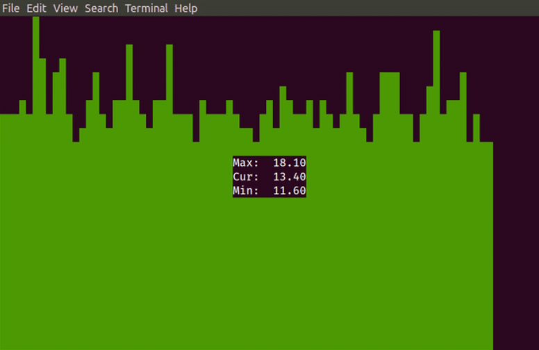
Task: Open the Edit menu
Action: [36, 8]
